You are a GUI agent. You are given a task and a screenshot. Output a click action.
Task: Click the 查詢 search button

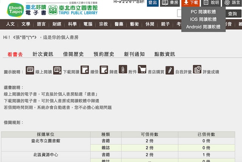[x=232, y=14]
